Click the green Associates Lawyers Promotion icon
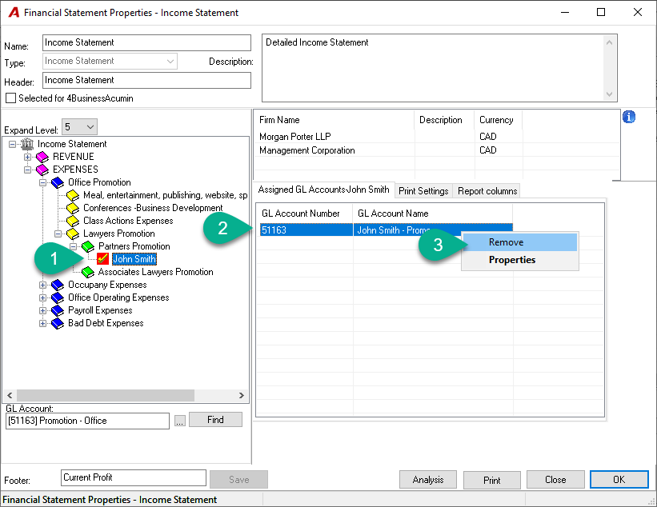The image size is (657, 507). [x=87, y=272]
